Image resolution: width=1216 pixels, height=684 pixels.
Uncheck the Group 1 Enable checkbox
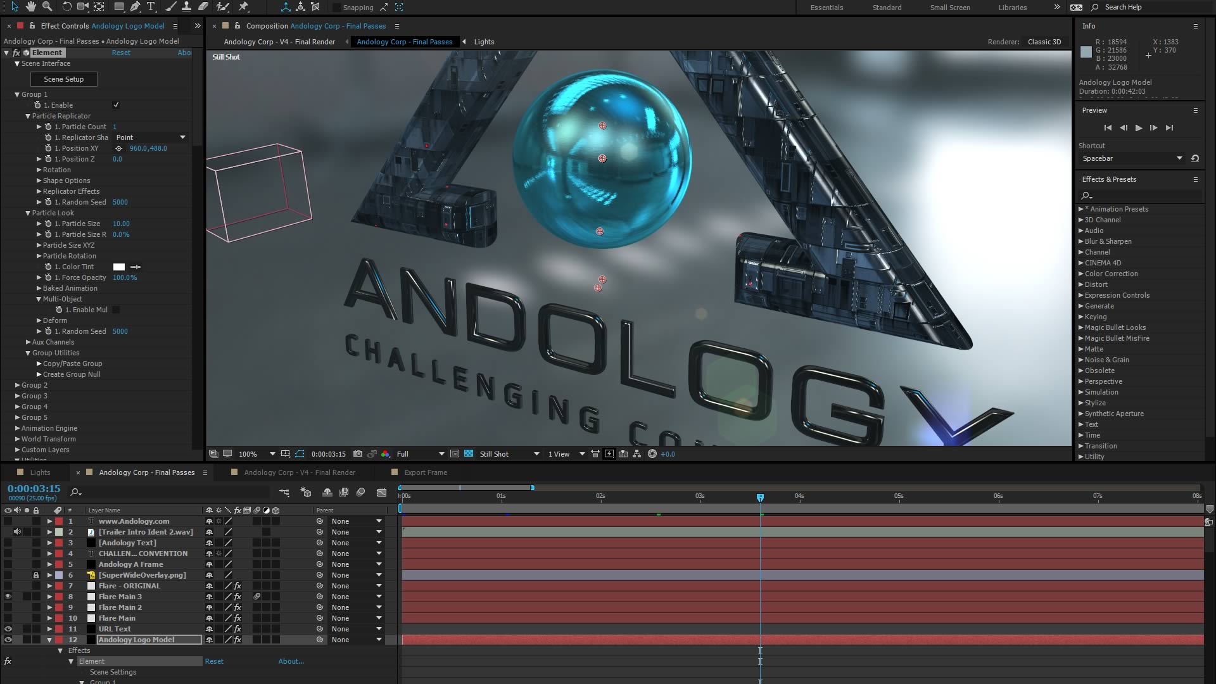coord(116,105)
